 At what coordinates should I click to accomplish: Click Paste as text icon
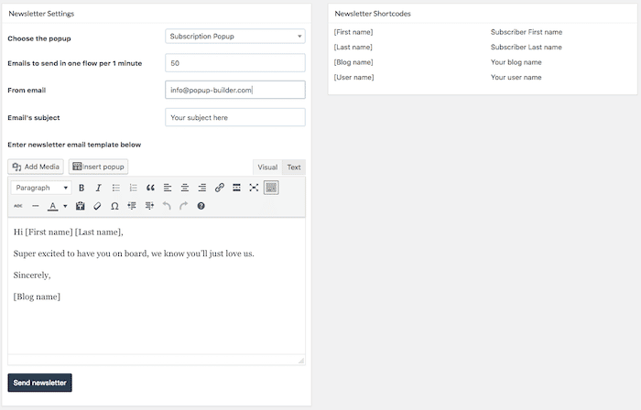(81, 206)
